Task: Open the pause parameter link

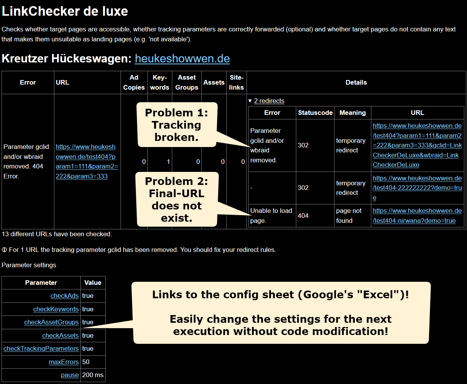Action: click(x=70, y=375)
